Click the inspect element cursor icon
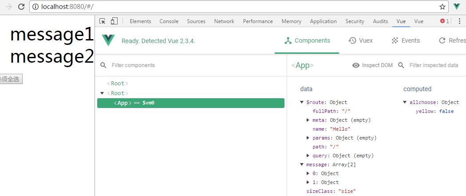The width and height of the screenshot is (466, 196). [103, 21]
